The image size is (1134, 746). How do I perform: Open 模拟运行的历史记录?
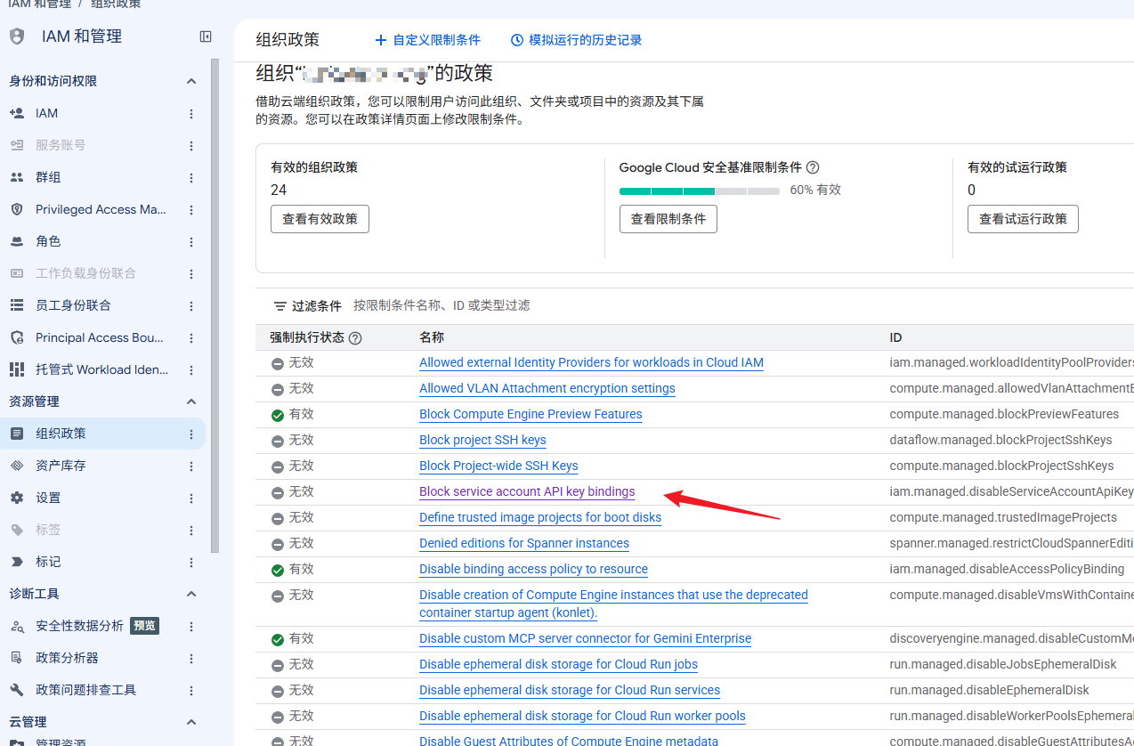point(576,40)
